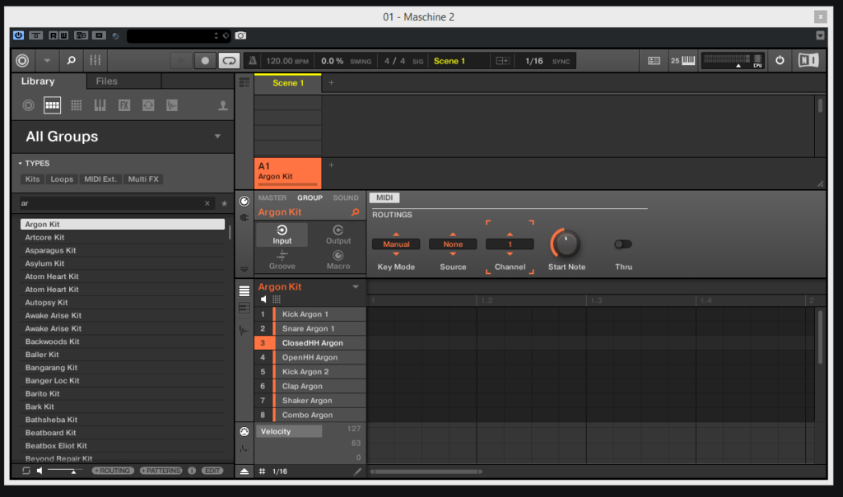843x497 pixels.
Task: Click the follow playhead icon
Action: (x=503, y=61)
